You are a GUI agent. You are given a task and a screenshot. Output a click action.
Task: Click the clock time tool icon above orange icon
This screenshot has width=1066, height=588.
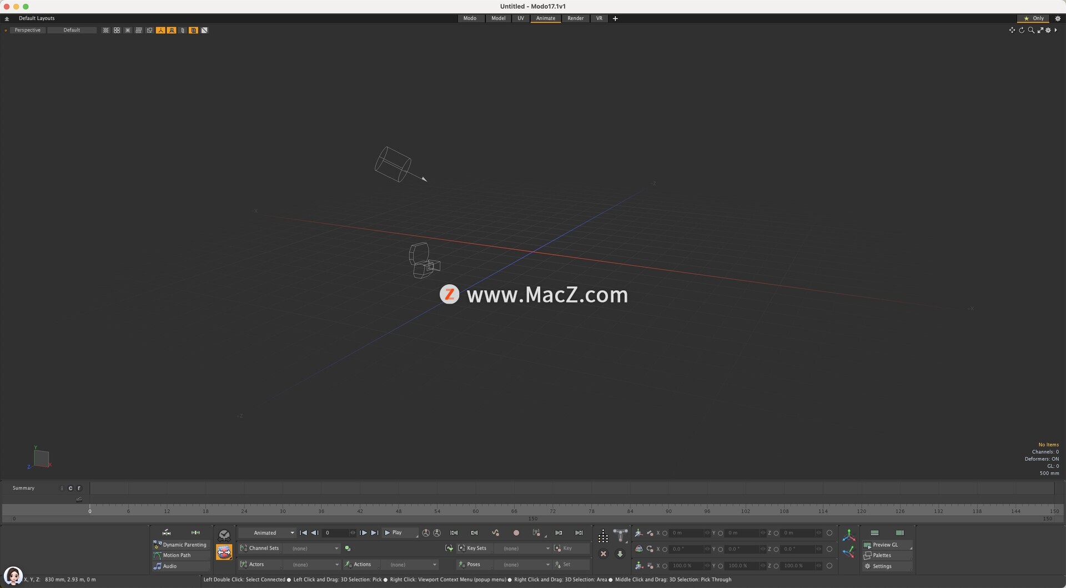pos(224,535)
